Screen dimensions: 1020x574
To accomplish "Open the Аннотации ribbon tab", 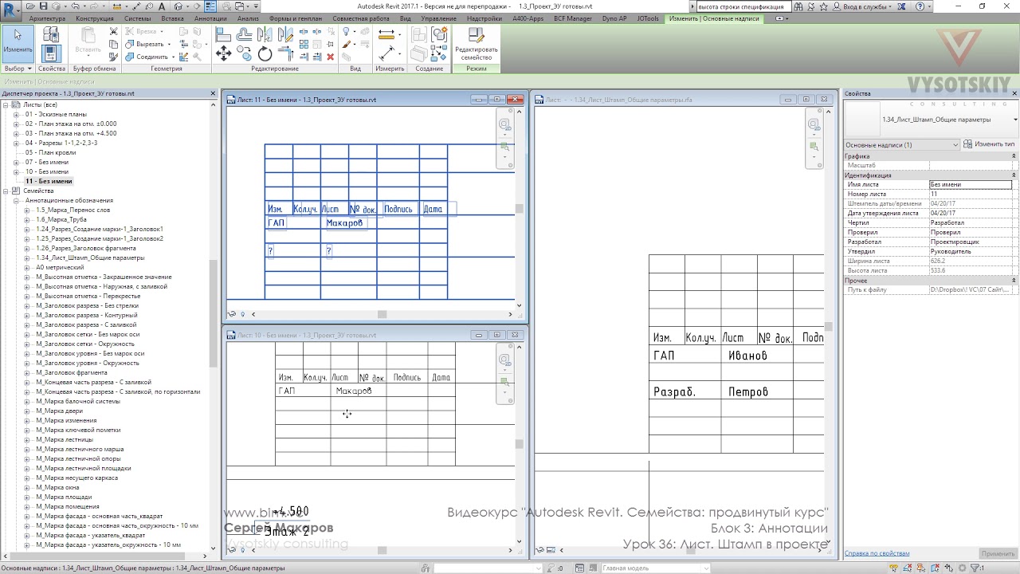I will [x=210, y=18].
